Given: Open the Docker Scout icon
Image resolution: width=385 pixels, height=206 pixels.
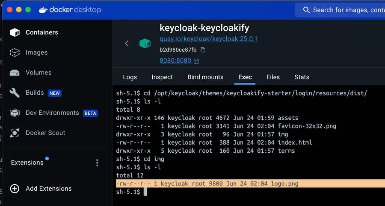Looking at the screenshot, I should [x=15, y=133].
